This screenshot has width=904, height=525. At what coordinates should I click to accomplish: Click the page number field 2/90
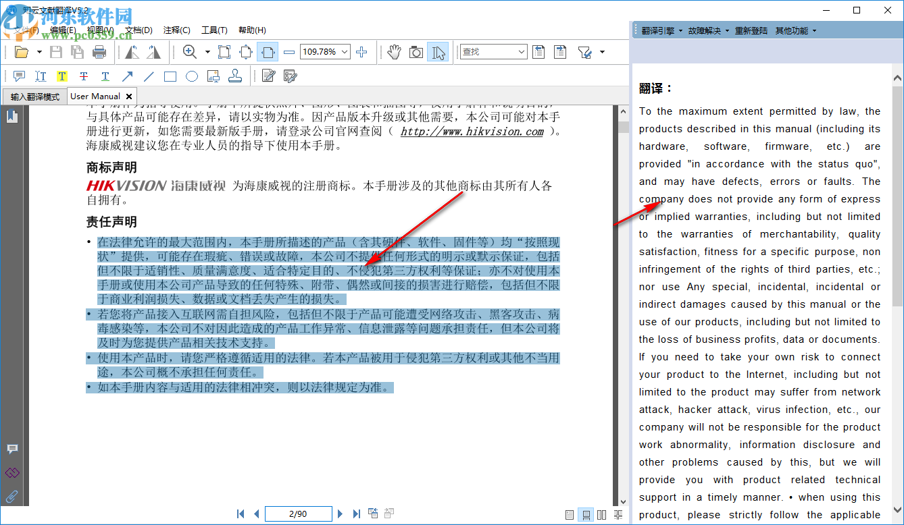pos(298,514)
